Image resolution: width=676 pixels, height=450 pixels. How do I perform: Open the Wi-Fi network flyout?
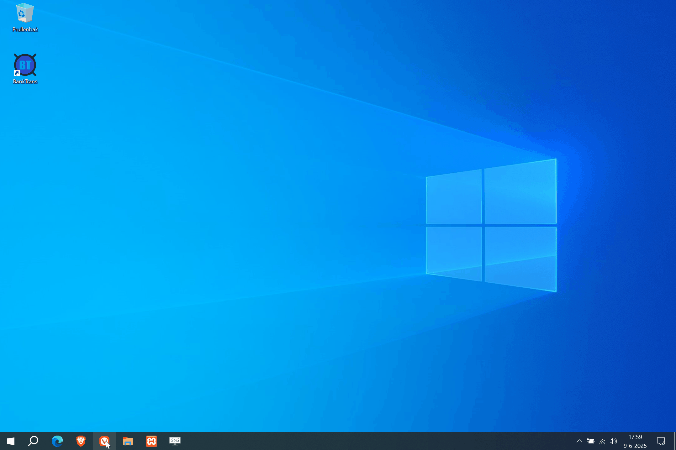point(602,441)
